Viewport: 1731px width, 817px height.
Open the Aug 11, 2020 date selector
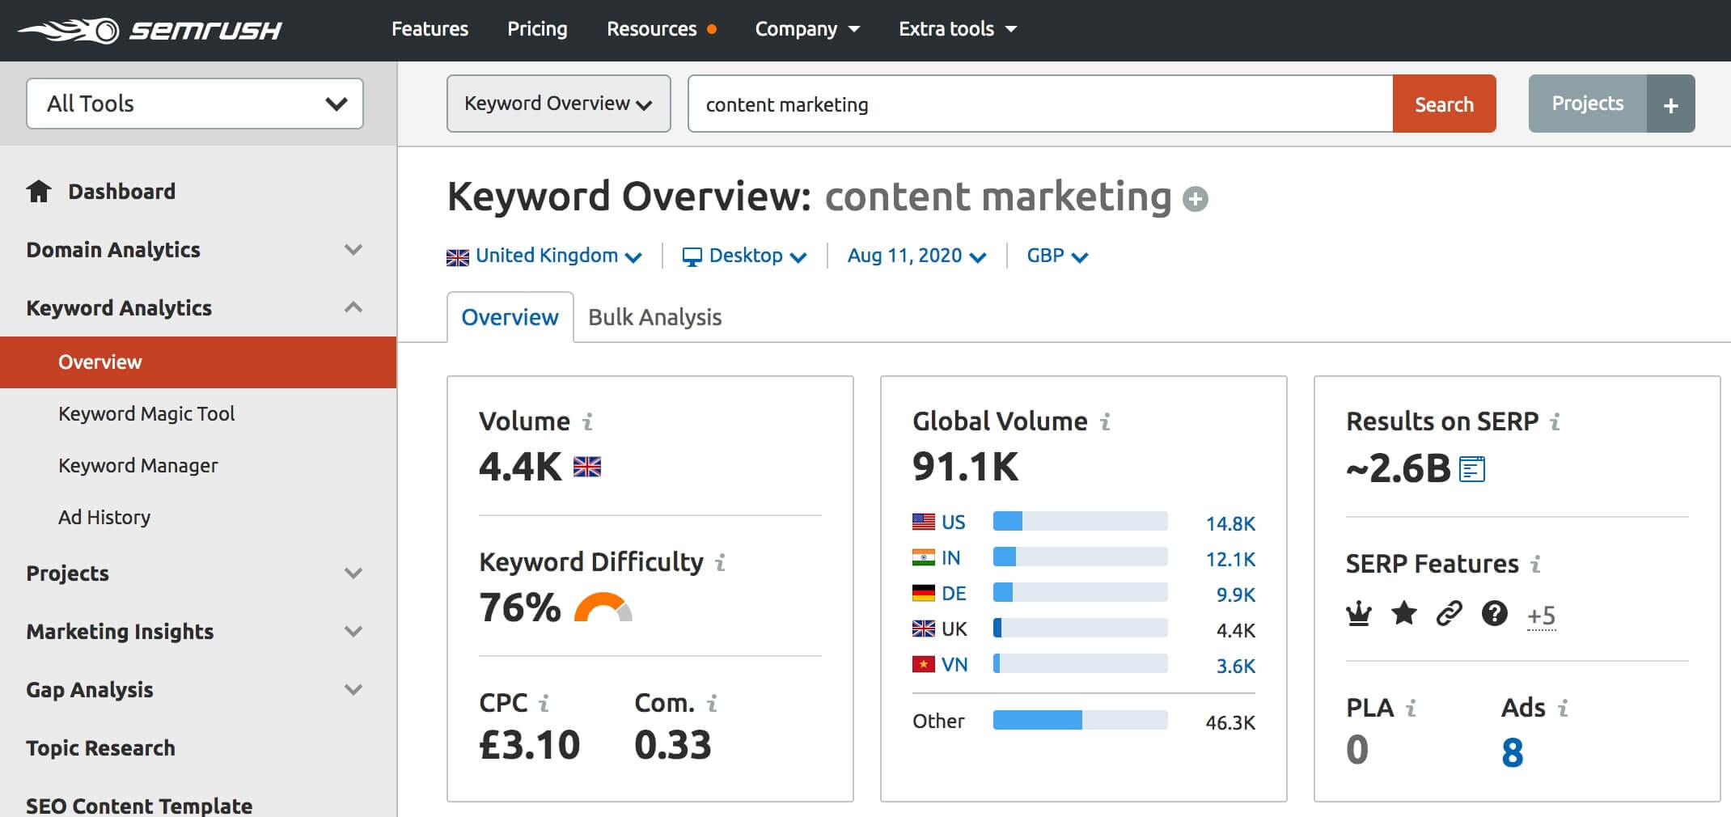point(915,256)
